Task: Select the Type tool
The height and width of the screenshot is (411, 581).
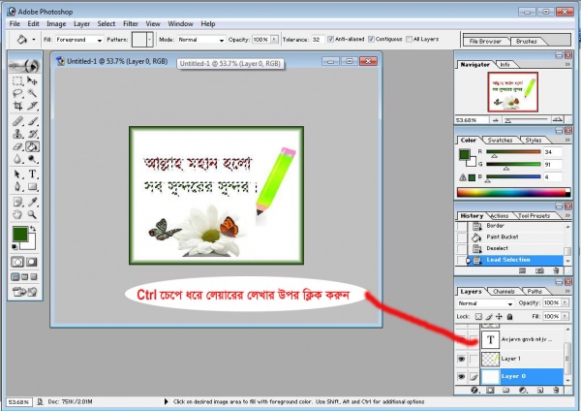Action: [x=32, y=174]
